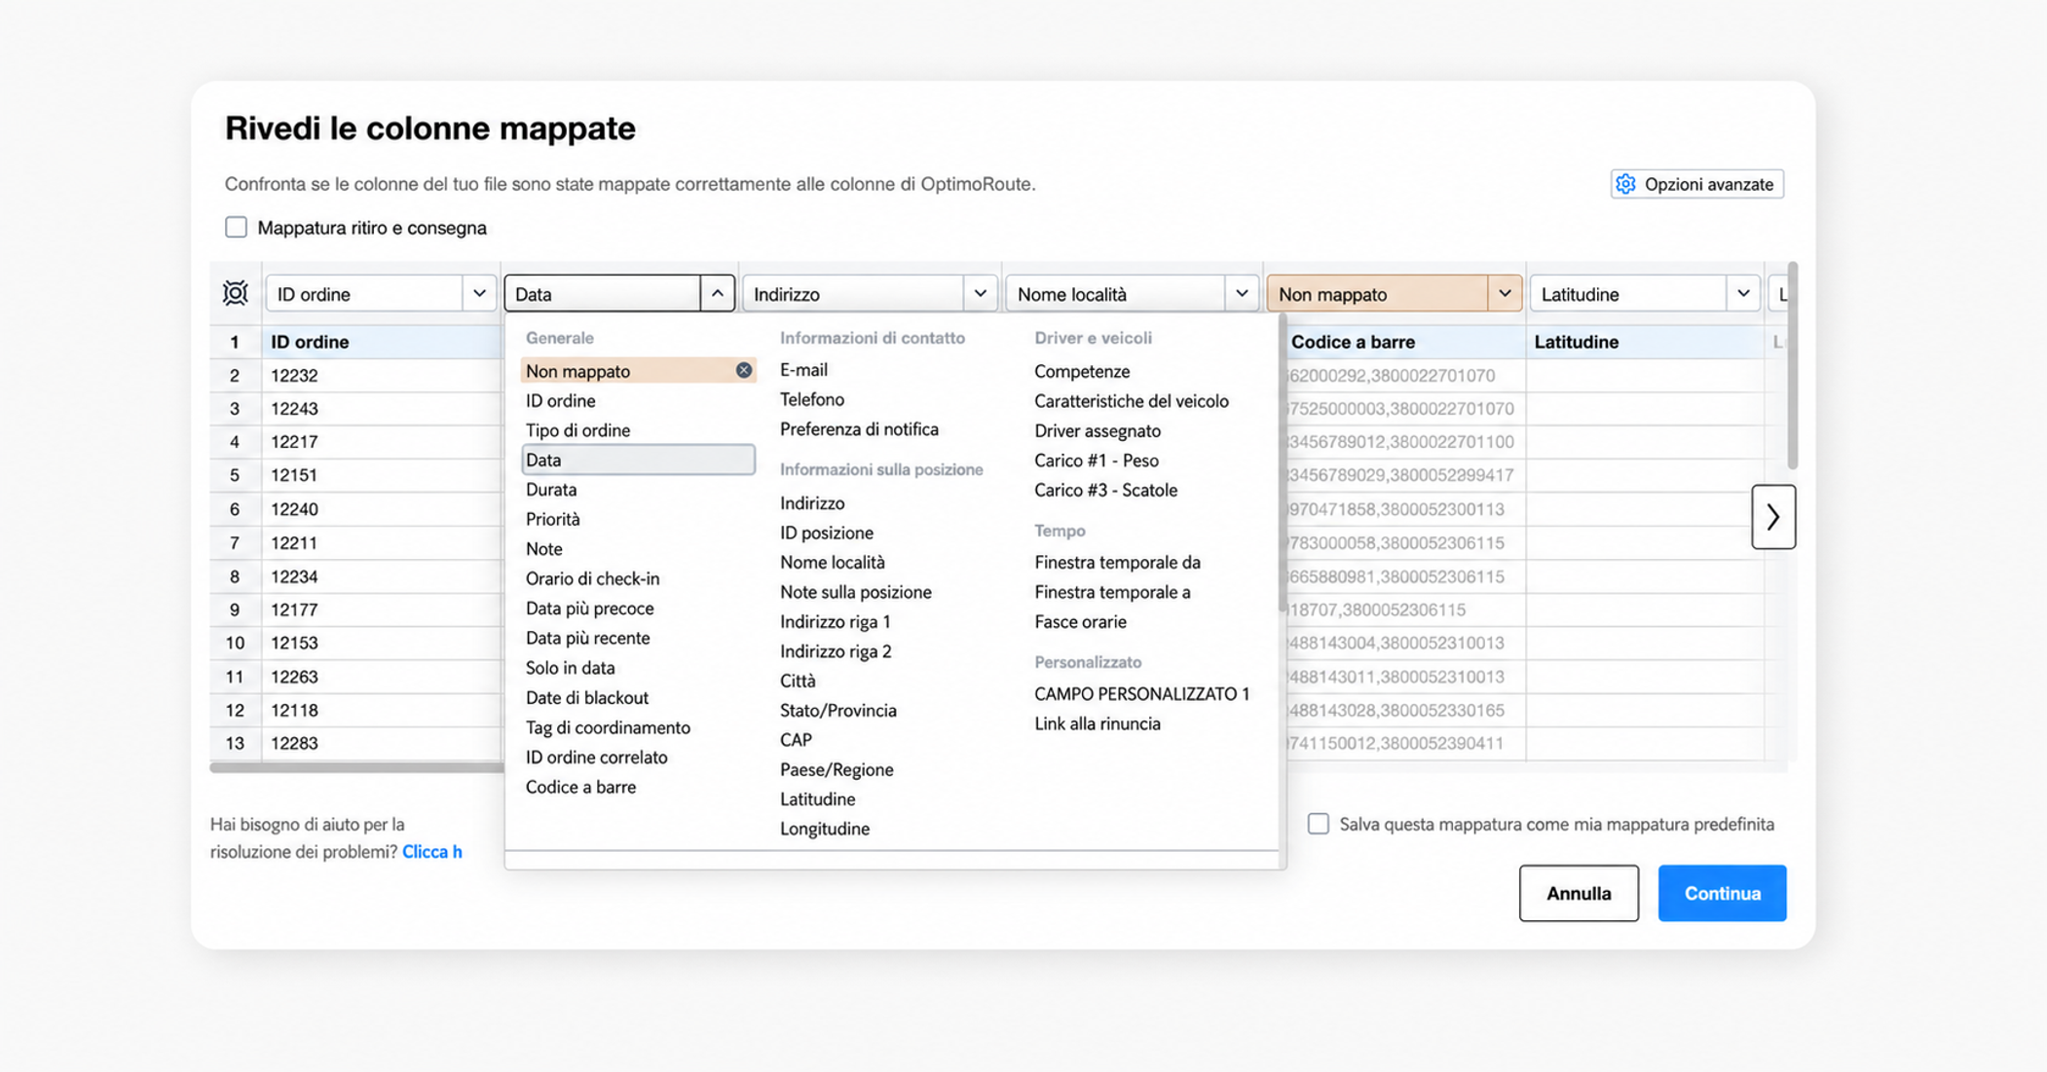Open the Clicca help link
2047x1072 pixels.
432,852
